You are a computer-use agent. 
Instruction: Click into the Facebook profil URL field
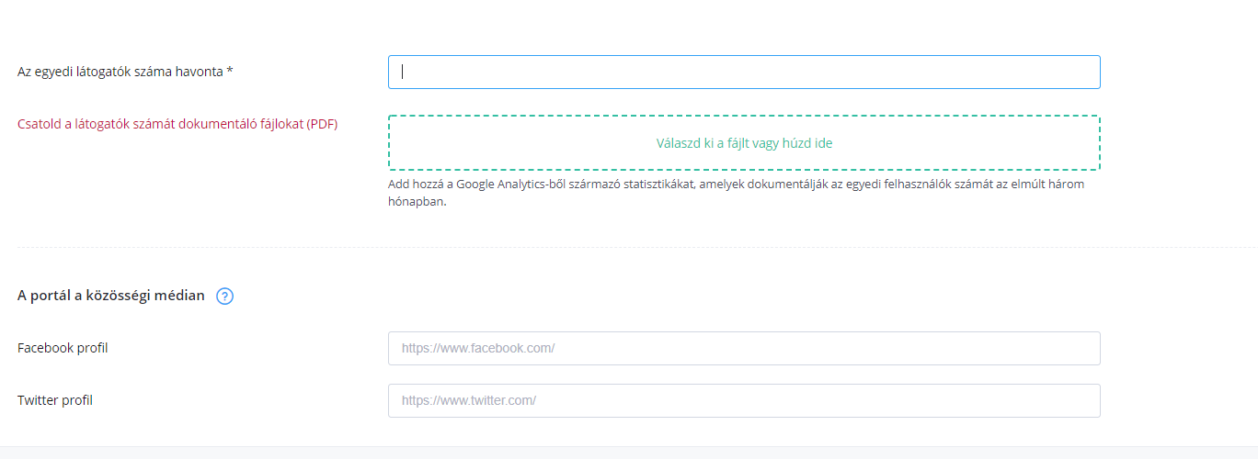744,349
